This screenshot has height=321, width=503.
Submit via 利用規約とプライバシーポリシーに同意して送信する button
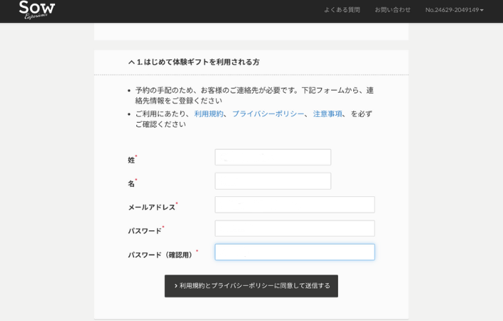click(x=251, y=286)
